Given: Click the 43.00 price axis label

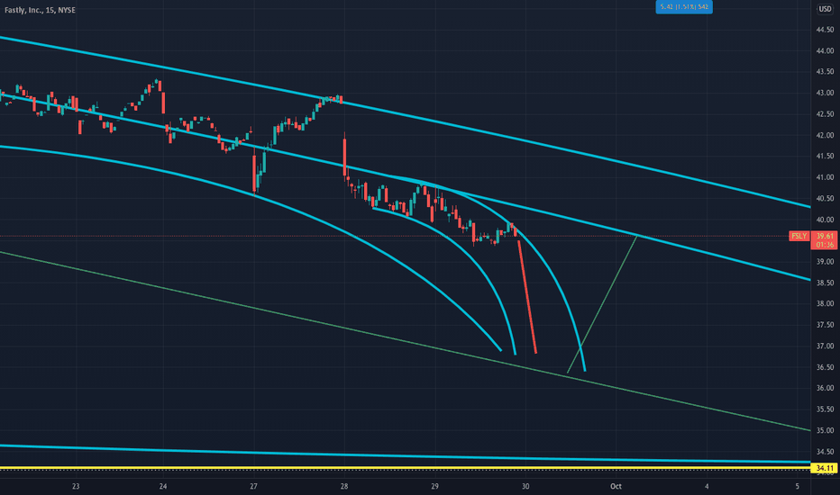Looking at the screenshot, I should tap(825, 93).
